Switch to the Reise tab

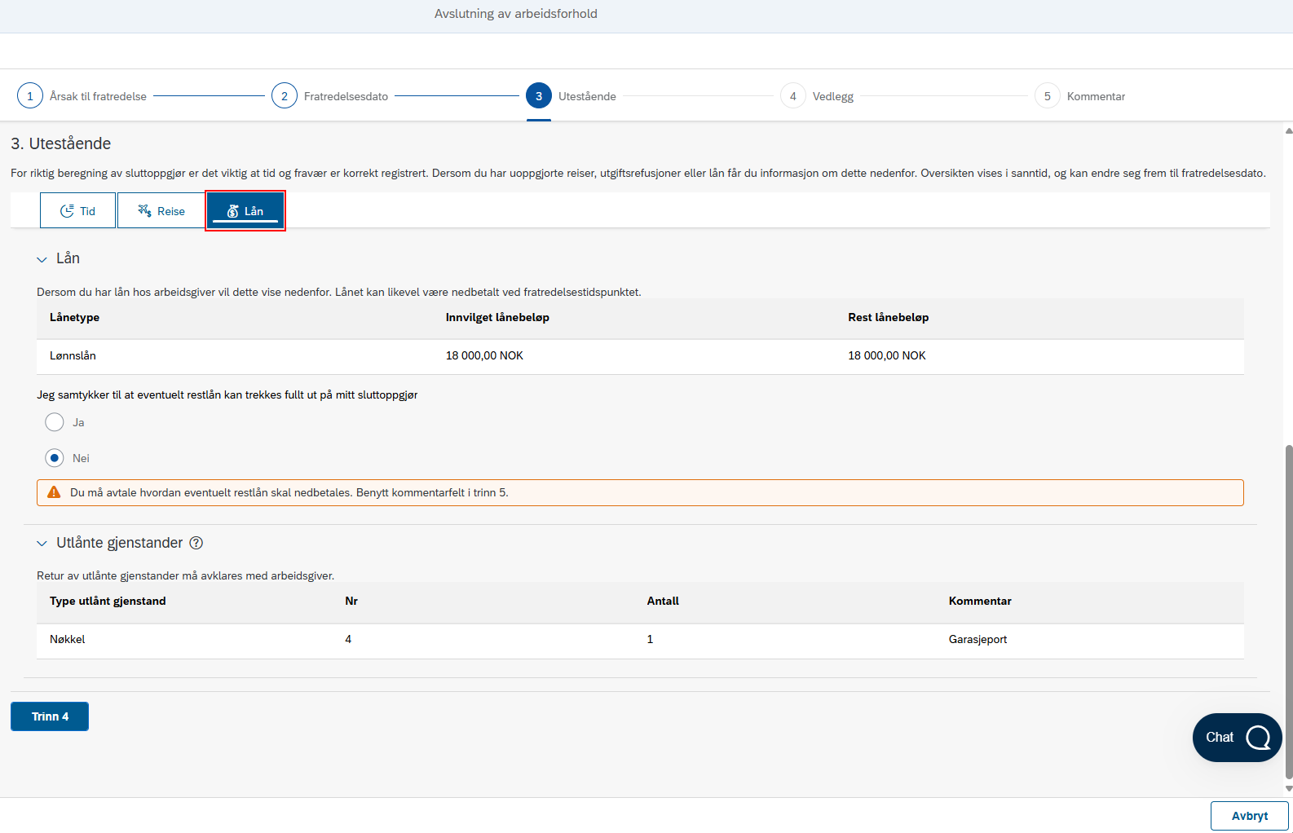[161, 211]
